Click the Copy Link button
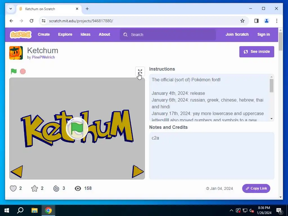 (256, 188)
